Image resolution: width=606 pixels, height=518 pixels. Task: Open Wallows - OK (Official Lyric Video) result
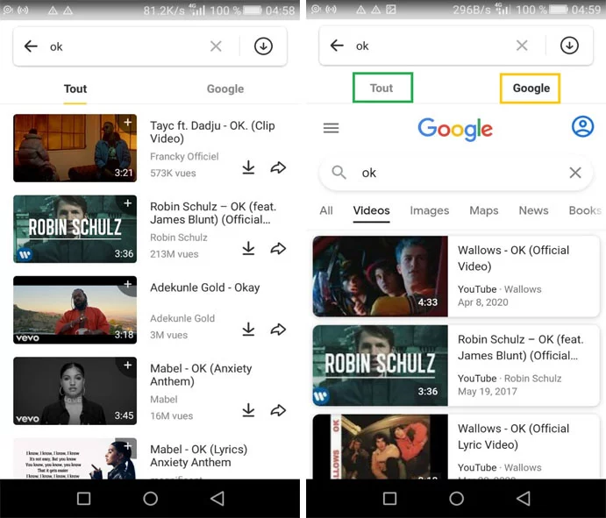point(456,447)
